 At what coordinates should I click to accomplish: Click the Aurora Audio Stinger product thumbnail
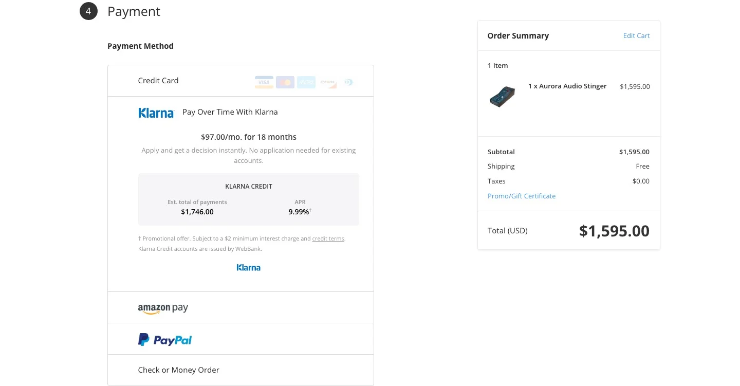[x=502, y=97]
